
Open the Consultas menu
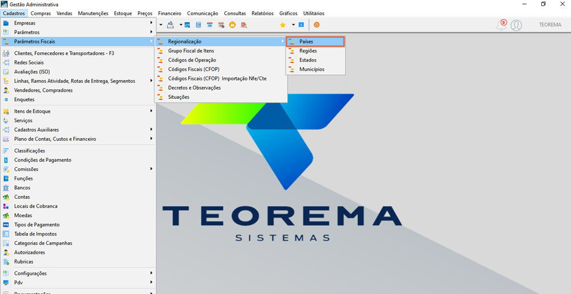pos(235,14)
